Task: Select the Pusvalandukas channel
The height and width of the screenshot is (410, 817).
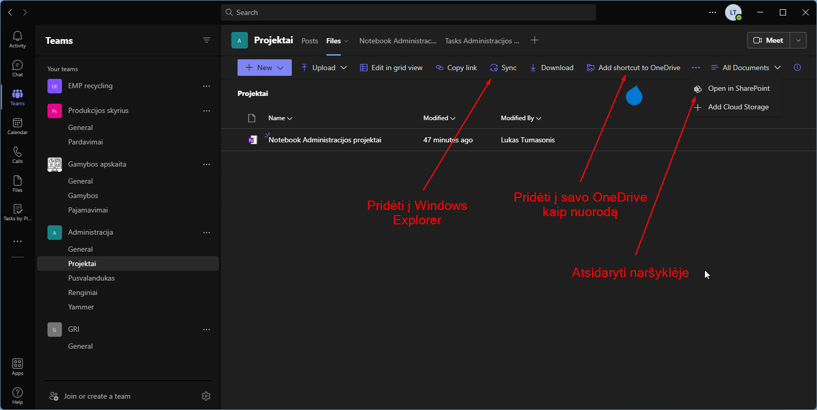Action: point(91,278)
